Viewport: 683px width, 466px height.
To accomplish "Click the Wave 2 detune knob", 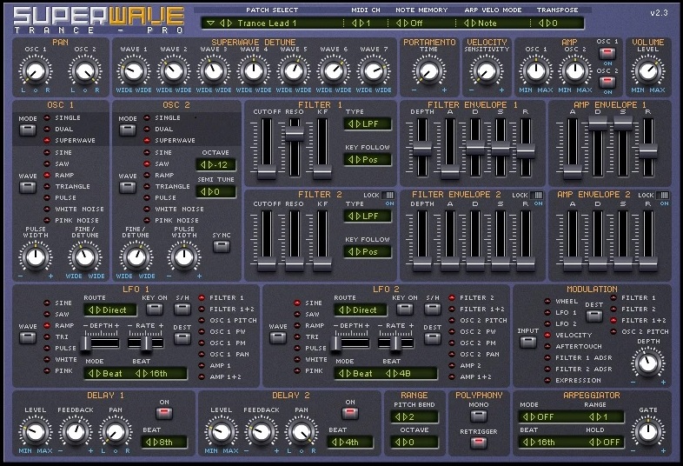I will pyautogui.click(x=174, y=71).
